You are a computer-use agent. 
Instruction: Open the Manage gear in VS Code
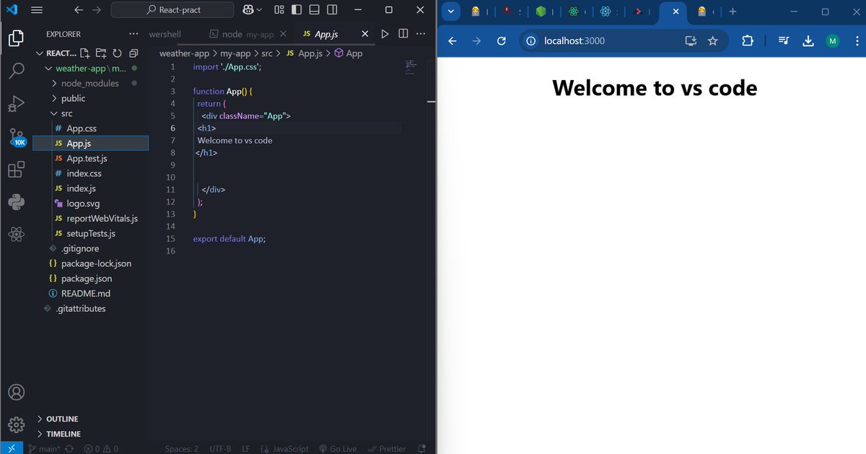tap(16, 424)
